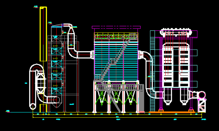Select the white steam drum atop the boiler
Viewport: 219px width, 131px height.
tap(176, 32)
